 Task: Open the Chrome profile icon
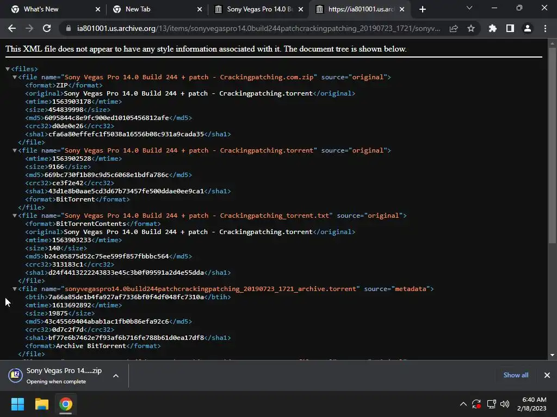point(528,28)
